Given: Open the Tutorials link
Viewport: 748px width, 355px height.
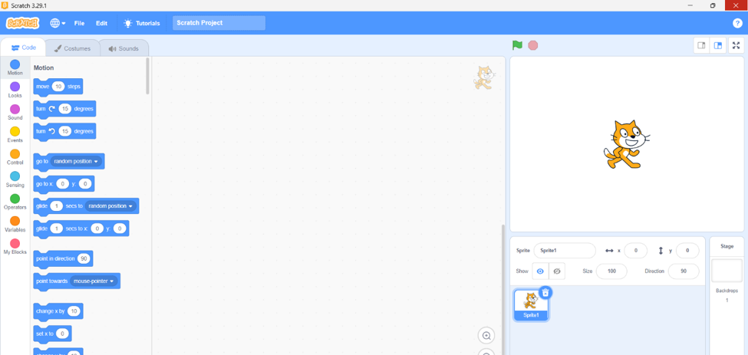Looking at the screenshot, I should (x=142, y=23).
